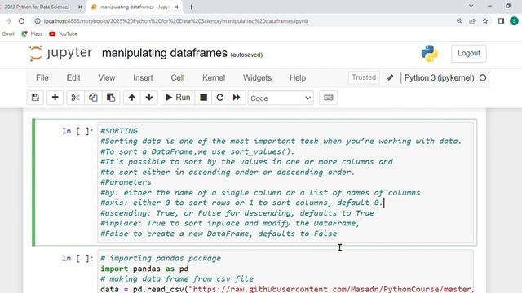
Task: Run the selected cell
Action: [178, 98]
